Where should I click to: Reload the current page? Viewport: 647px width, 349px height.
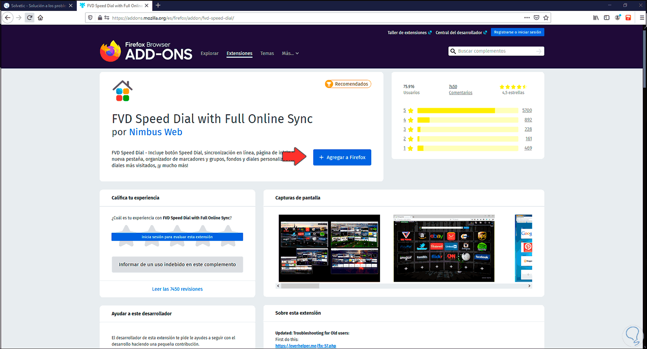[29, 18]
